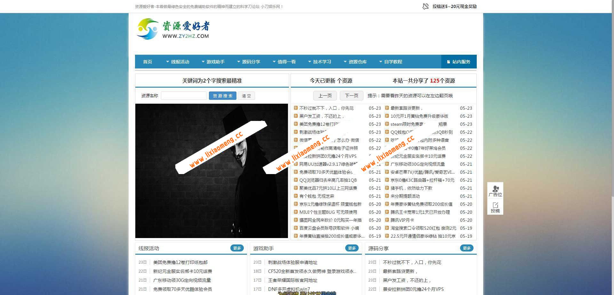The width and height of the screenshot is (614, 295).
Task: Click the list icon beside 最新套路贷更新
Action: pyautogui.click(x=387, y=108)
